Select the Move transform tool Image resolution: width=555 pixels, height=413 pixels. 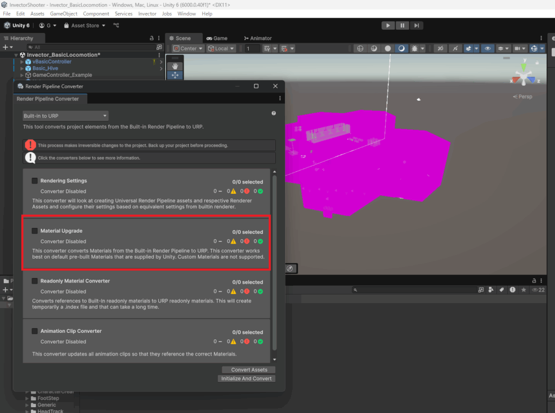[x=175, y=75]
